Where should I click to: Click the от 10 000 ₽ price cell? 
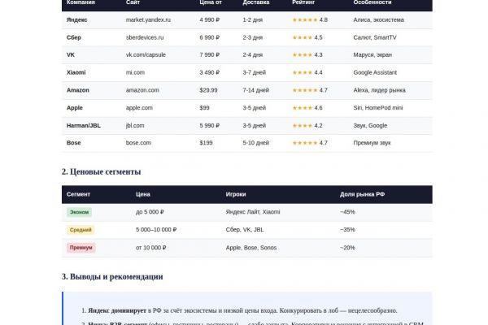(150, 248)
